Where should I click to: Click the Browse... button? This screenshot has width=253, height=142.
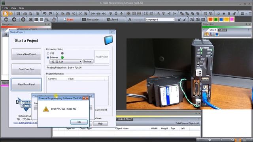(88, 62)
